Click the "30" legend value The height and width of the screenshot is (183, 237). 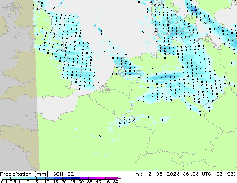(81, 182)
